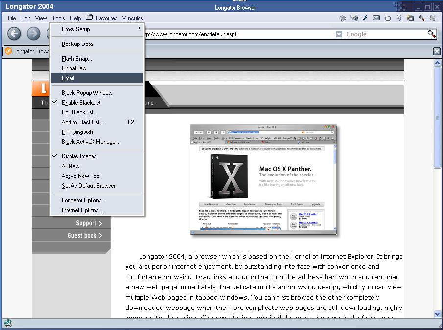
Task: Choose Set As Default Browser
Action: tap(97, 186)
